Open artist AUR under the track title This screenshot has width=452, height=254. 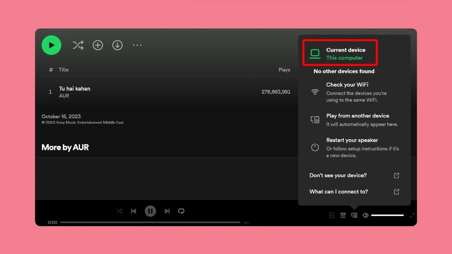[64, 96]
